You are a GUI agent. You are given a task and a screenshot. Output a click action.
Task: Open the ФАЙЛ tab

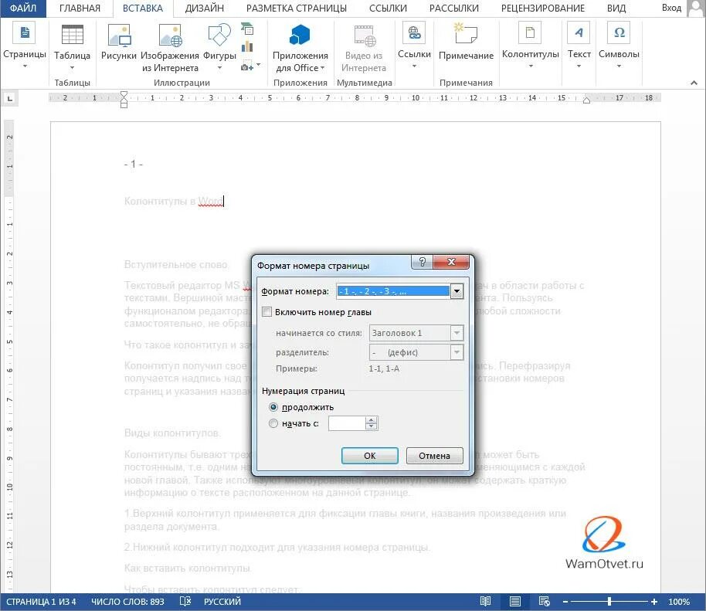click(23, 8)
